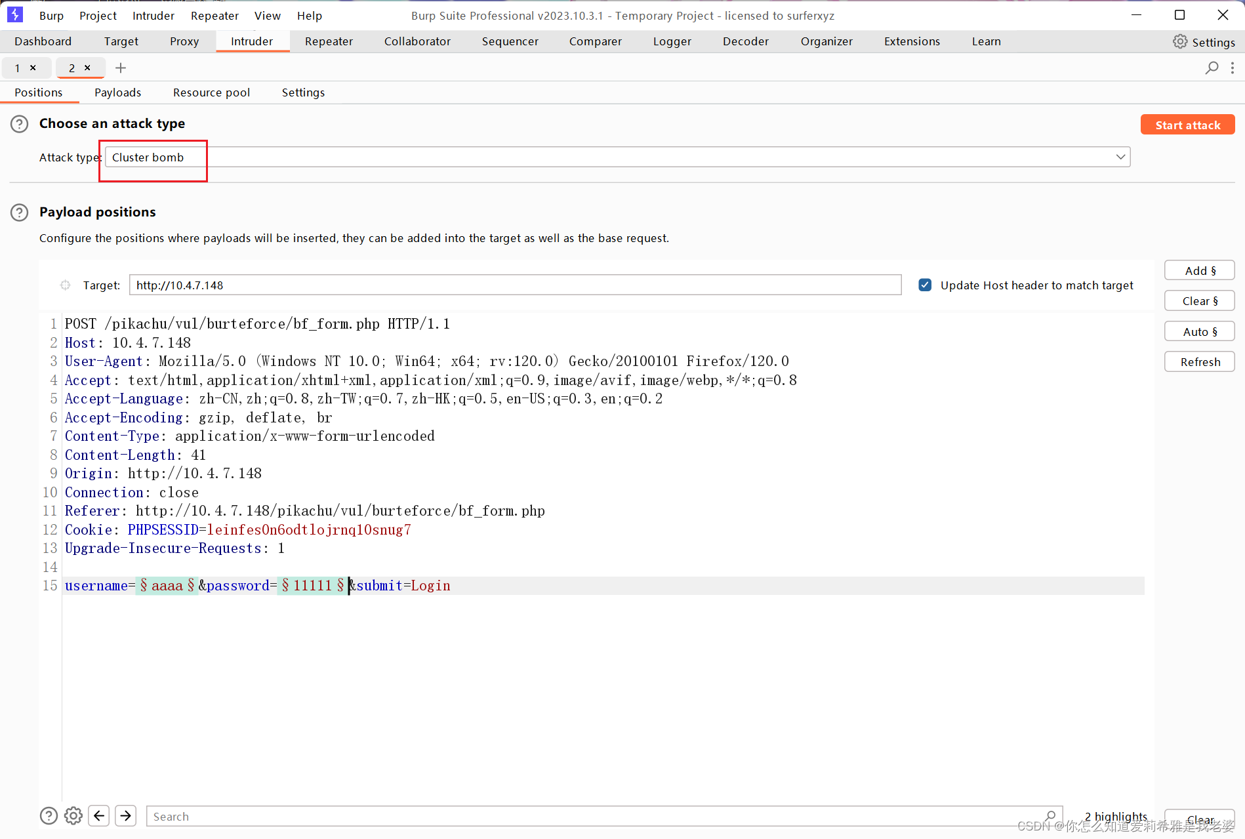Click the 11111 password payload marker

312,585
